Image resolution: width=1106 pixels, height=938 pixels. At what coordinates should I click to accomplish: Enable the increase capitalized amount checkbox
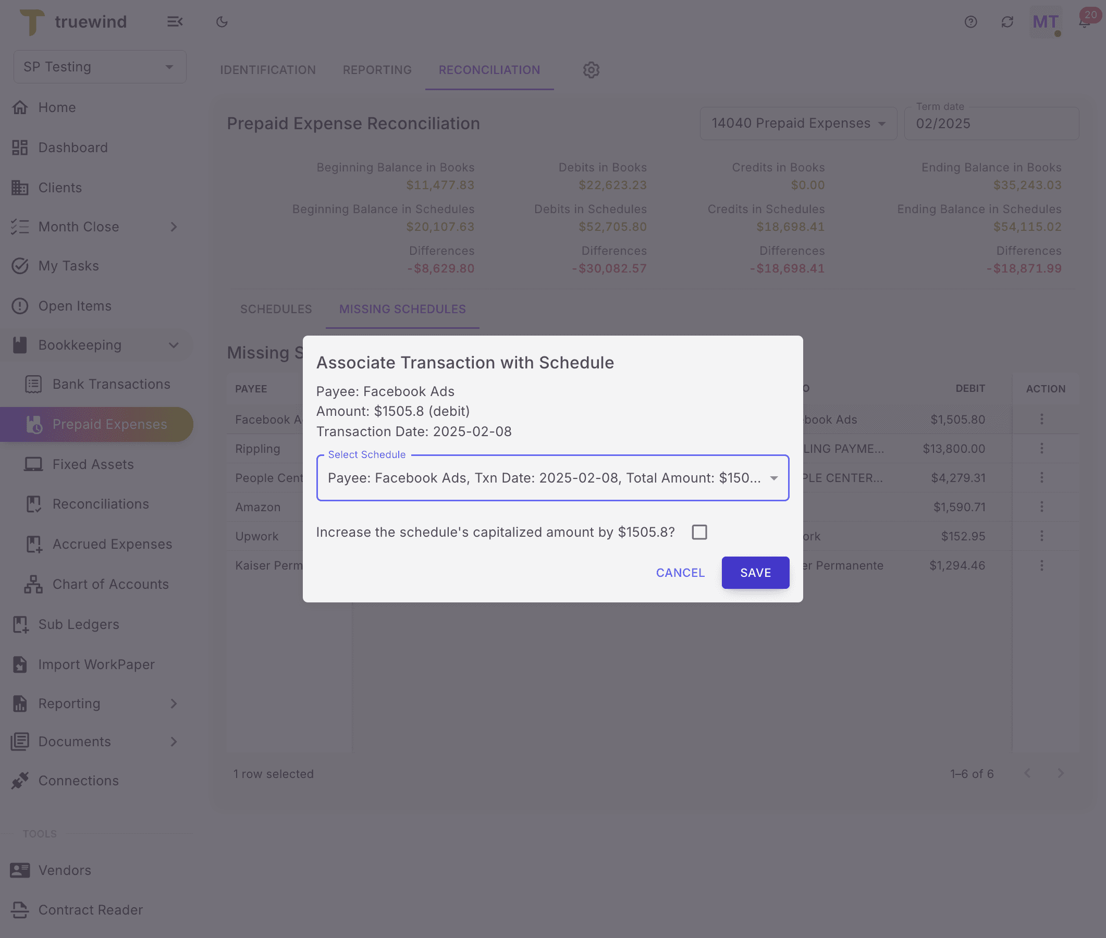(700, 532)
